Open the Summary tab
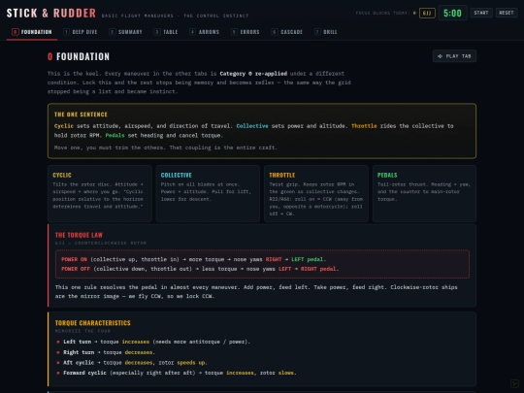Image resolution: width=524 pixels, height=393 pixels. pos(125,32)
